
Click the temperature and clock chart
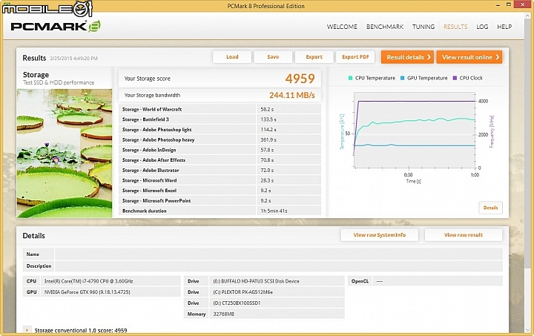click(x=415, y=130)
